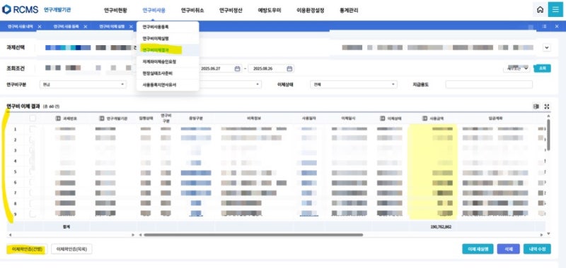This screenshot has height=268, width=566.
Task: Click the total amount 190,762,862
Action: click(x=441, y=227)
